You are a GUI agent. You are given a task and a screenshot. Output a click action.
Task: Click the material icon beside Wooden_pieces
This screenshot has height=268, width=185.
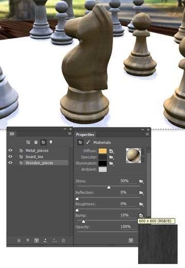click(21, 163)
